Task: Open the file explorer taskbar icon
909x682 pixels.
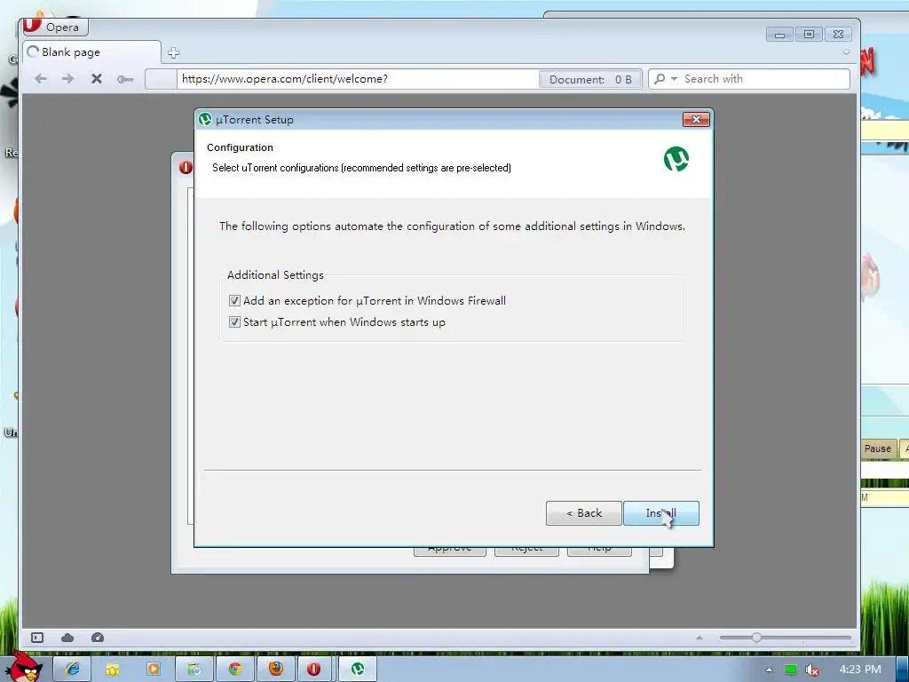Action: (113, 670)
